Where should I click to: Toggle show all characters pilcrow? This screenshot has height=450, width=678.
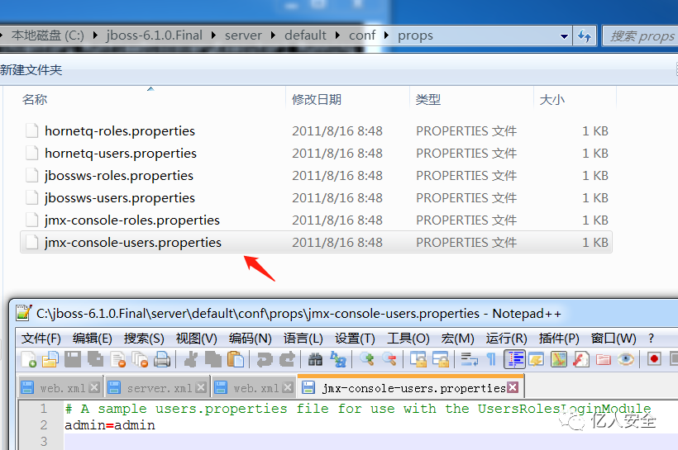click(491, 359)
